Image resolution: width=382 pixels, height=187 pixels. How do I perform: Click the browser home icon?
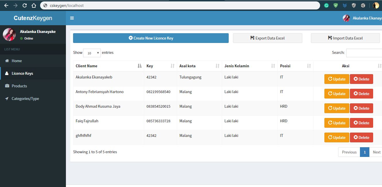[x=34, y=5]
